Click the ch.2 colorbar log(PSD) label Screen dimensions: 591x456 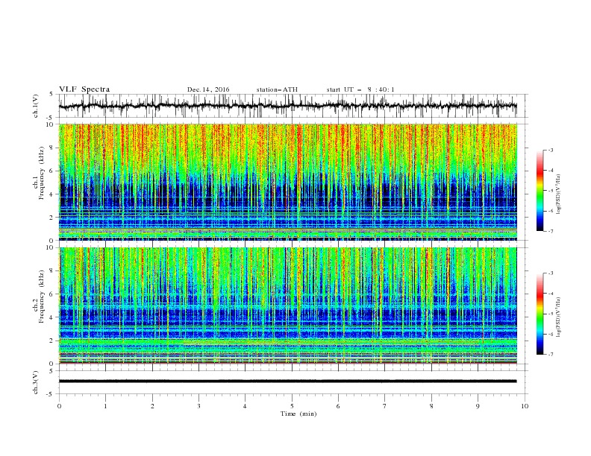[x=559, y=317]
